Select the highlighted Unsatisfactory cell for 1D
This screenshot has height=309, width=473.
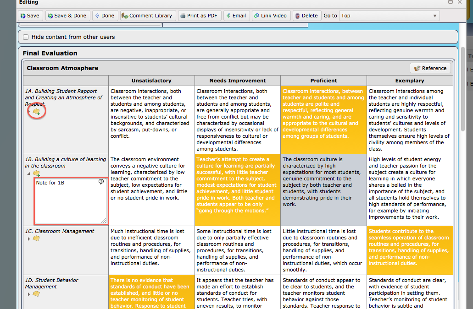pyautogui.click(x=151, y=292)
